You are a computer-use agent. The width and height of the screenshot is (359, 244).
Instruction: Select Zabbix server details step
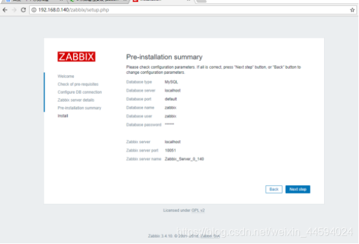click(x=76, y=100)
